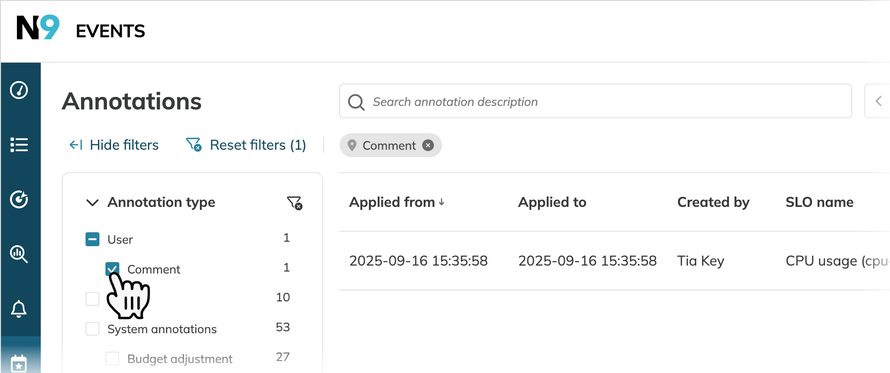Remove the Comment filter chip
The image size is (890, 373).
pyautogui.click(x=428, y=145)
